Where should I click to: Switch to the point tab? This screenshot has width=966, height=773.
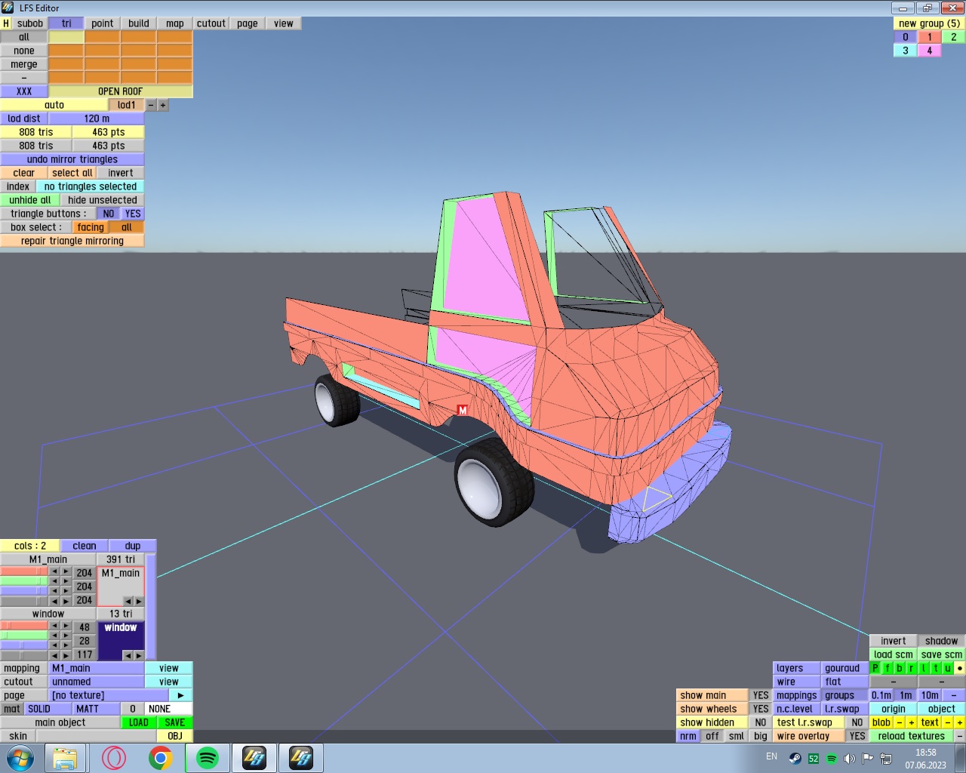[103, 23]
